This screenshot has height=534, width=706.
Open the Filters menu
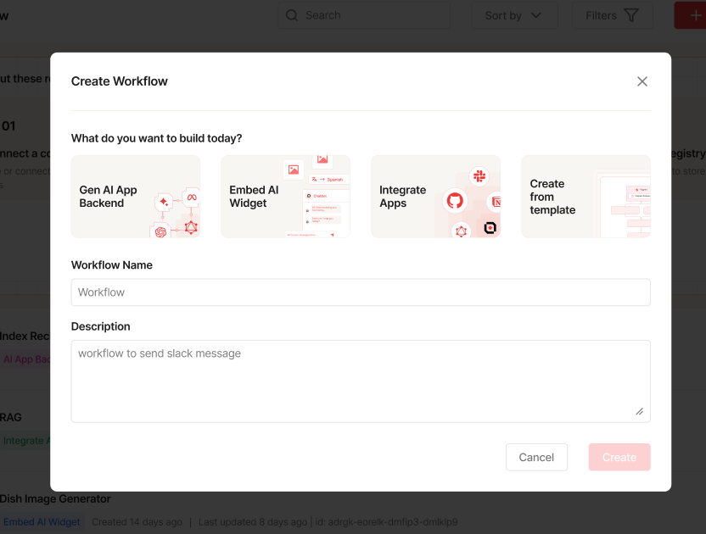tap(612, 15)
